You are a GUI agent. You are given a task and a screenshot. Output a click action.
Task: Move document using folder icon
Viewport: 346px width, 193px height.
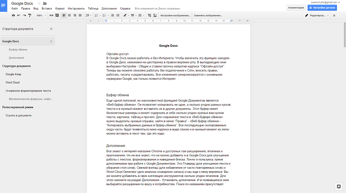45,4
